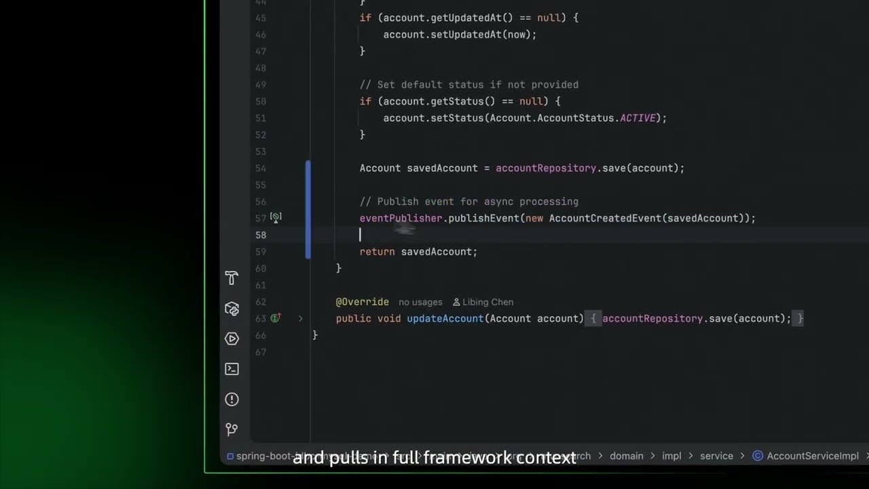The width and height of the screenshot is (869, 489).
Task: Click 'eventPublisher' on line 57
Action: click(401, 218)
